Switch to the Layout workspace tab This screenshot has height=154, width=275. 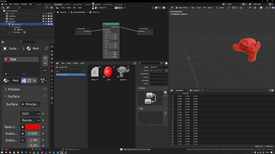pos(39,4)
